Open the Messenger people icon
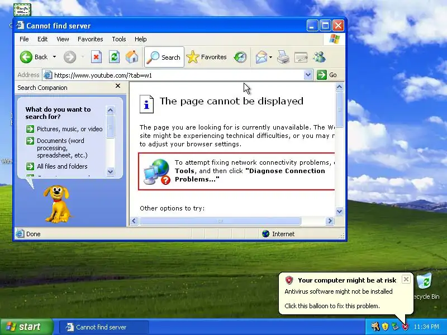 (319, 57)
